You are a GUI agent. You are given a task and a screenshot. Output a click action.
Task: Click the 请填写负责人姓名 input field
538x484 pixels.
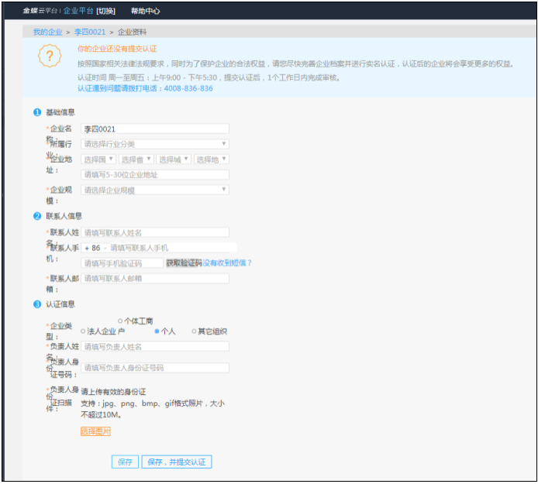[155, 347]
